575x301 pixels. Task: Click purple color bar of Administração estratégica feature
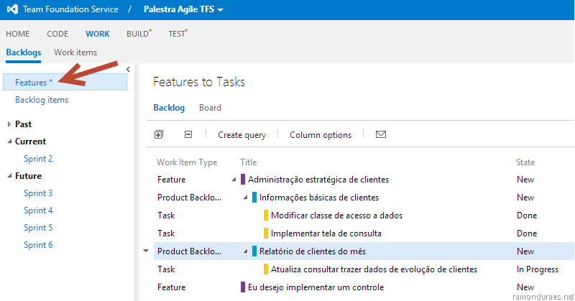click(243, 180)
